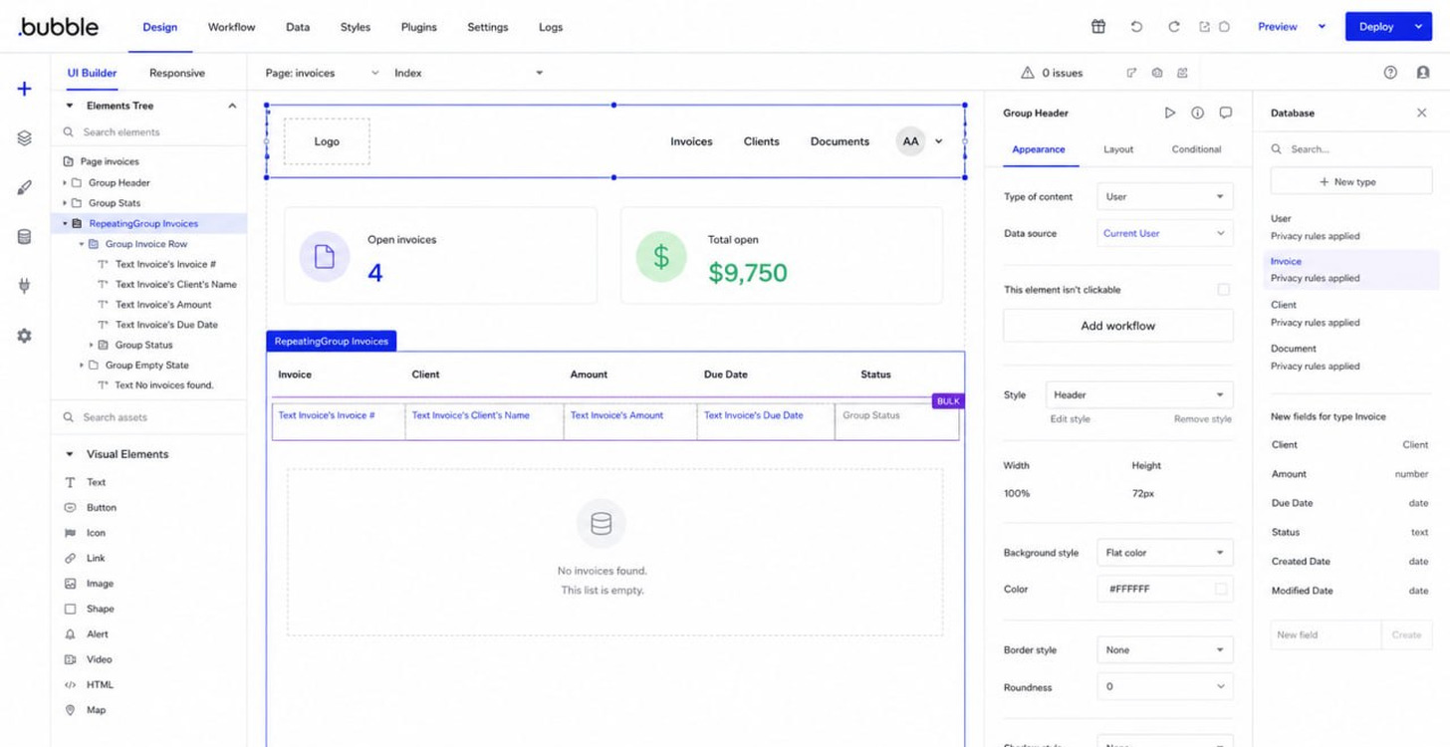Image resolution: width=1450 pixels, height=747 pixels.
Task: Click the database icon in the empty state
Action: click(x=602, y=524)
